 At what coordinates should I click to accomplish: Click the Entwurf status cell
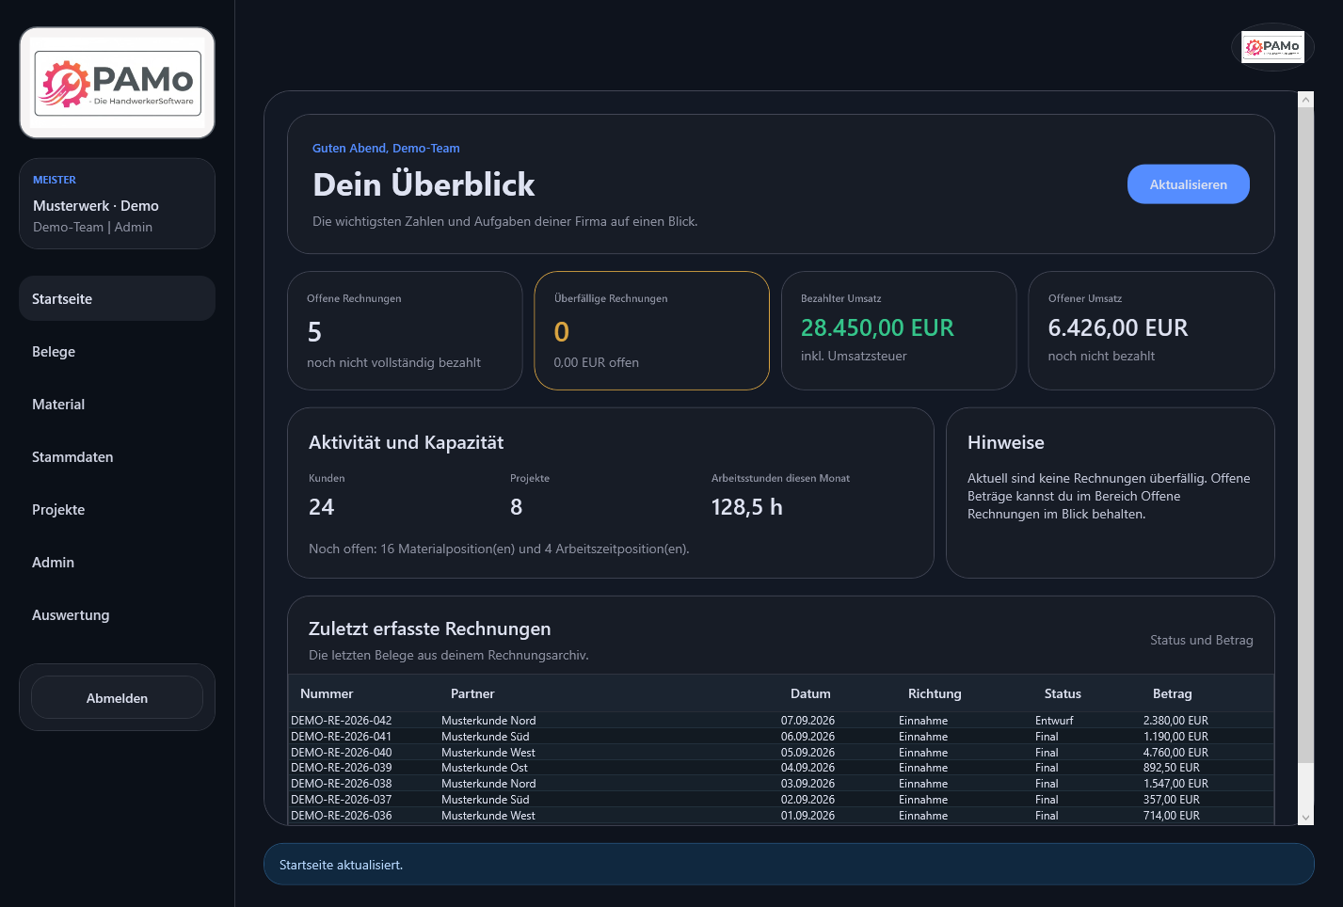point(1054,721)
